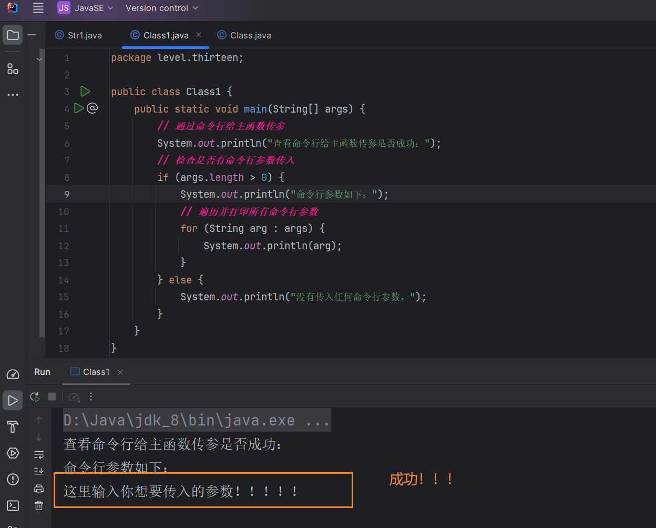Click the @ annotation gutter icon
656x528 pixels.
pos(92,108)
